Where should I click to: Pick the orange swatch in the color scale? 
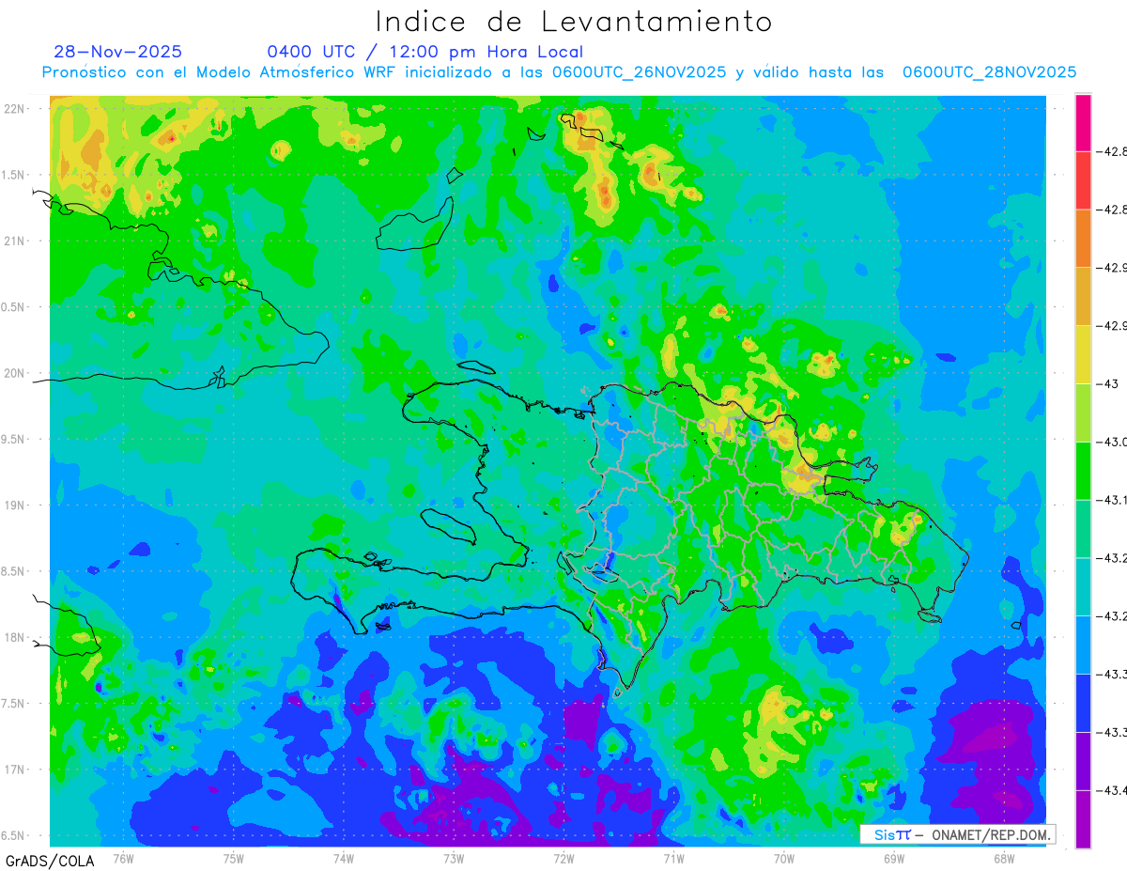[1083, 238]
